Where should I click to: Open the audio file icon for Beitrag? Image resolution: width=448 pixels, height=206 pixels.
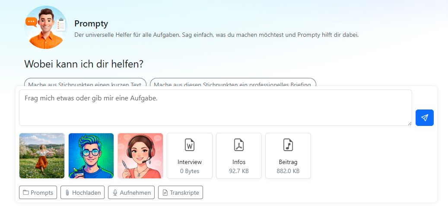288,145
